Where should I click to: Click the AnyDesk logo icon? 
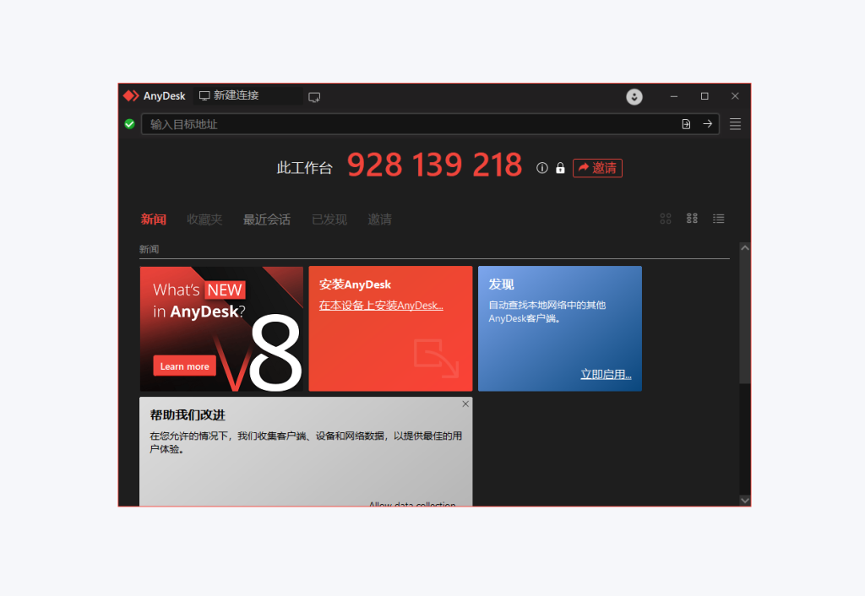point(131,96)
